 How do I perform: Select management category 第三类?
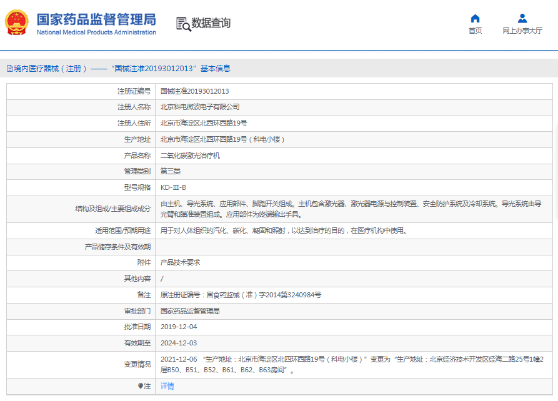point(171,172)
